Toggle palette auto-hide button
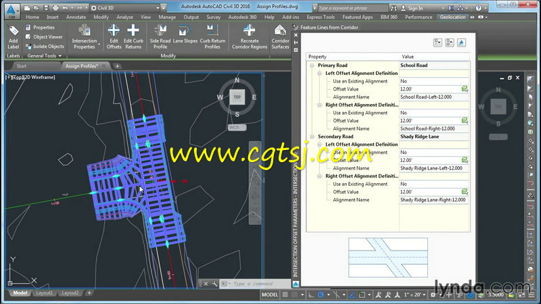 click(x=296, y=43)
